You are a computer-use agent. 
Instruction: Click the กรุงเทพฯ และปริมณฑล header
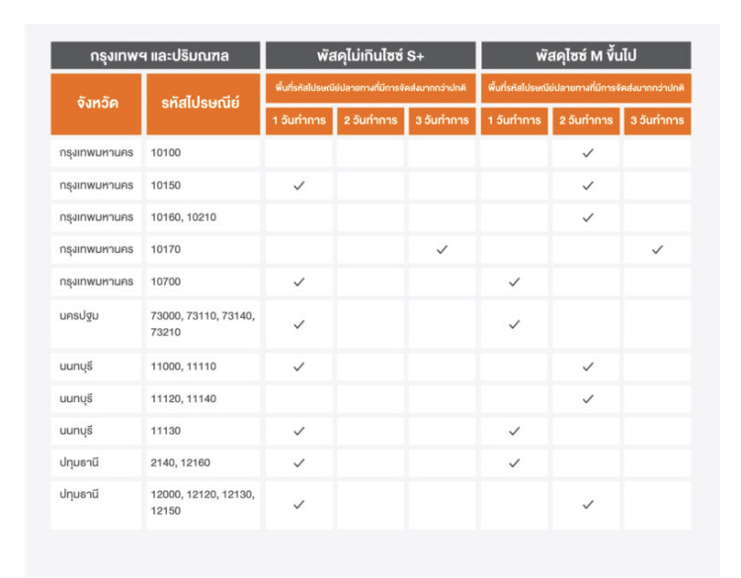click(x=155, y=55)
